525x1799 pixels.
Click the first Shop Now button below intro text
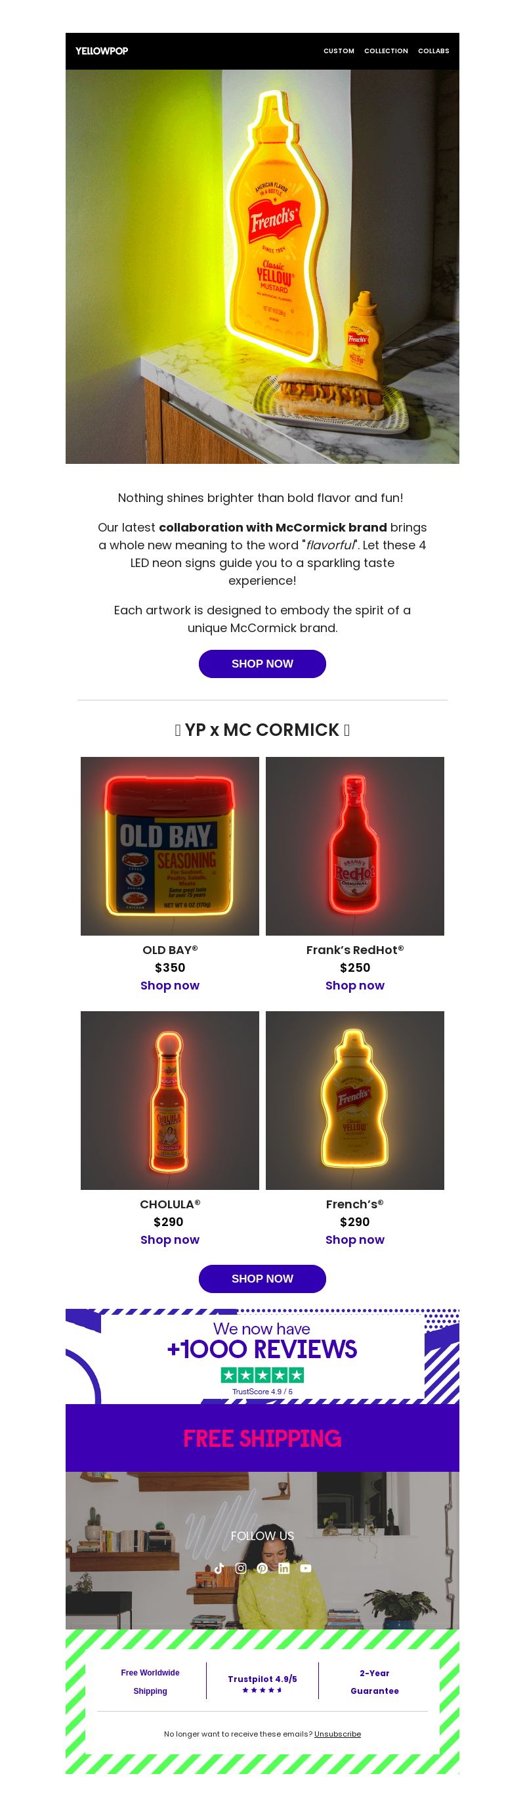tap(262, 664)
